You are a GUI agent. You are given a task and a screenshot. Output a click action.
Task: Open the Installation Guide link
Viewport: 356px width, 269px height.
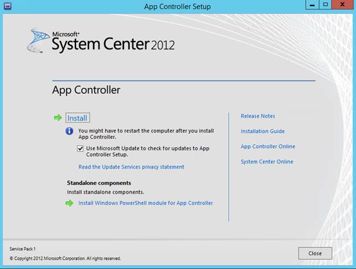coord(262,131)
